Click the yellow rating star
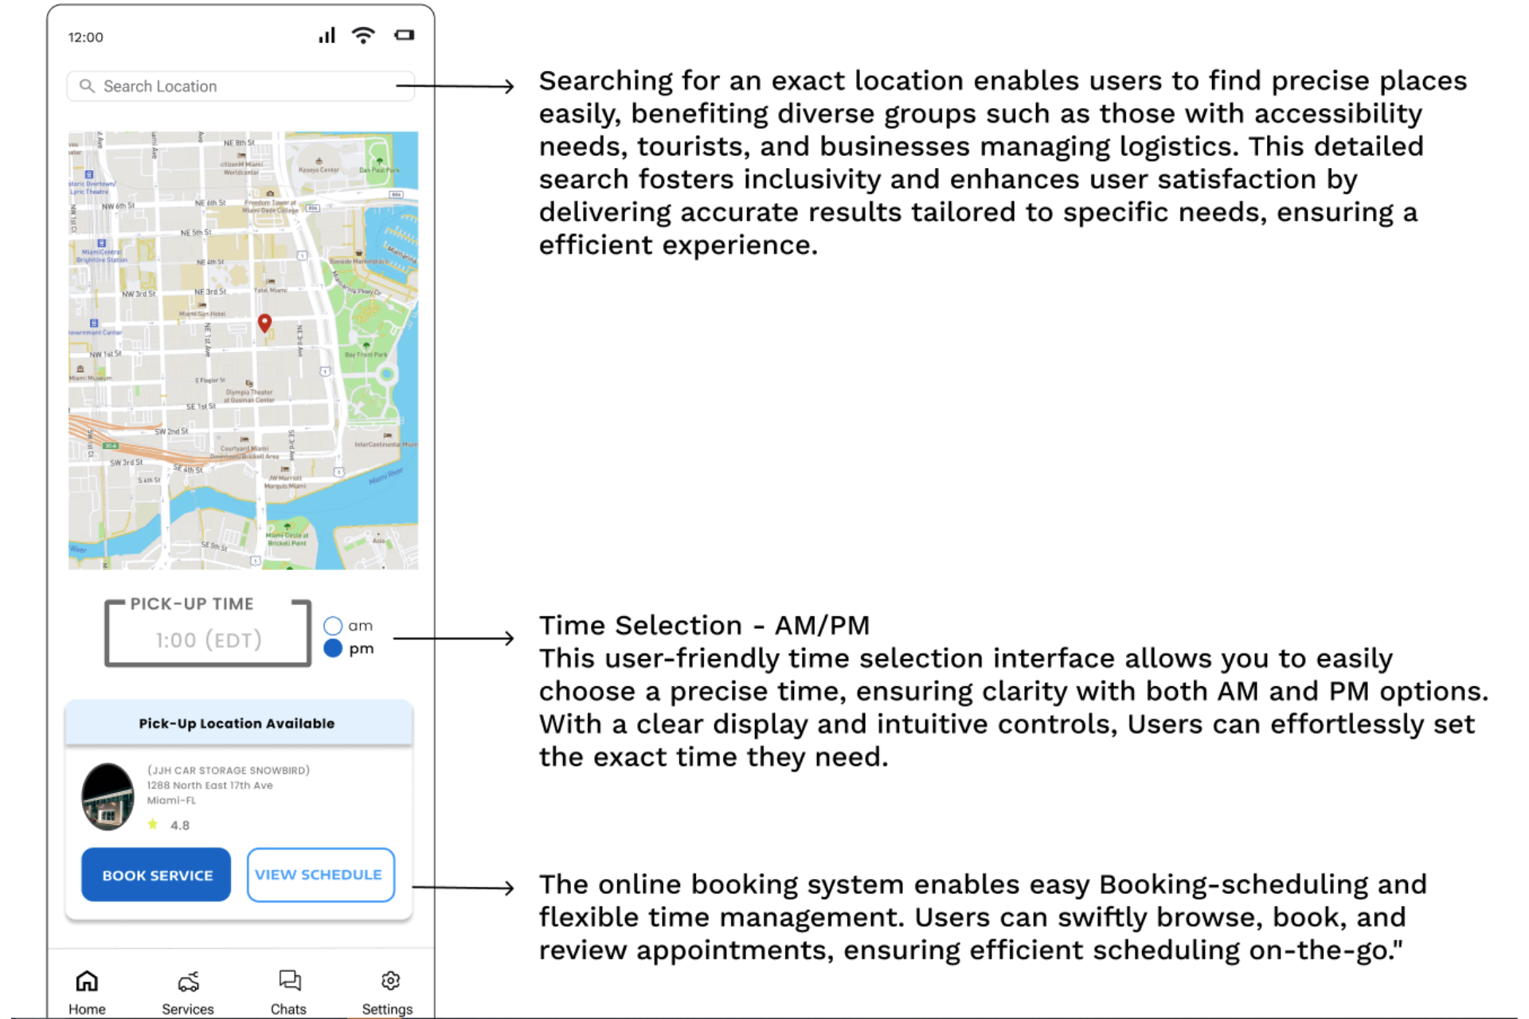Screen dimensions: 1529x1019 tap(153, 825)
